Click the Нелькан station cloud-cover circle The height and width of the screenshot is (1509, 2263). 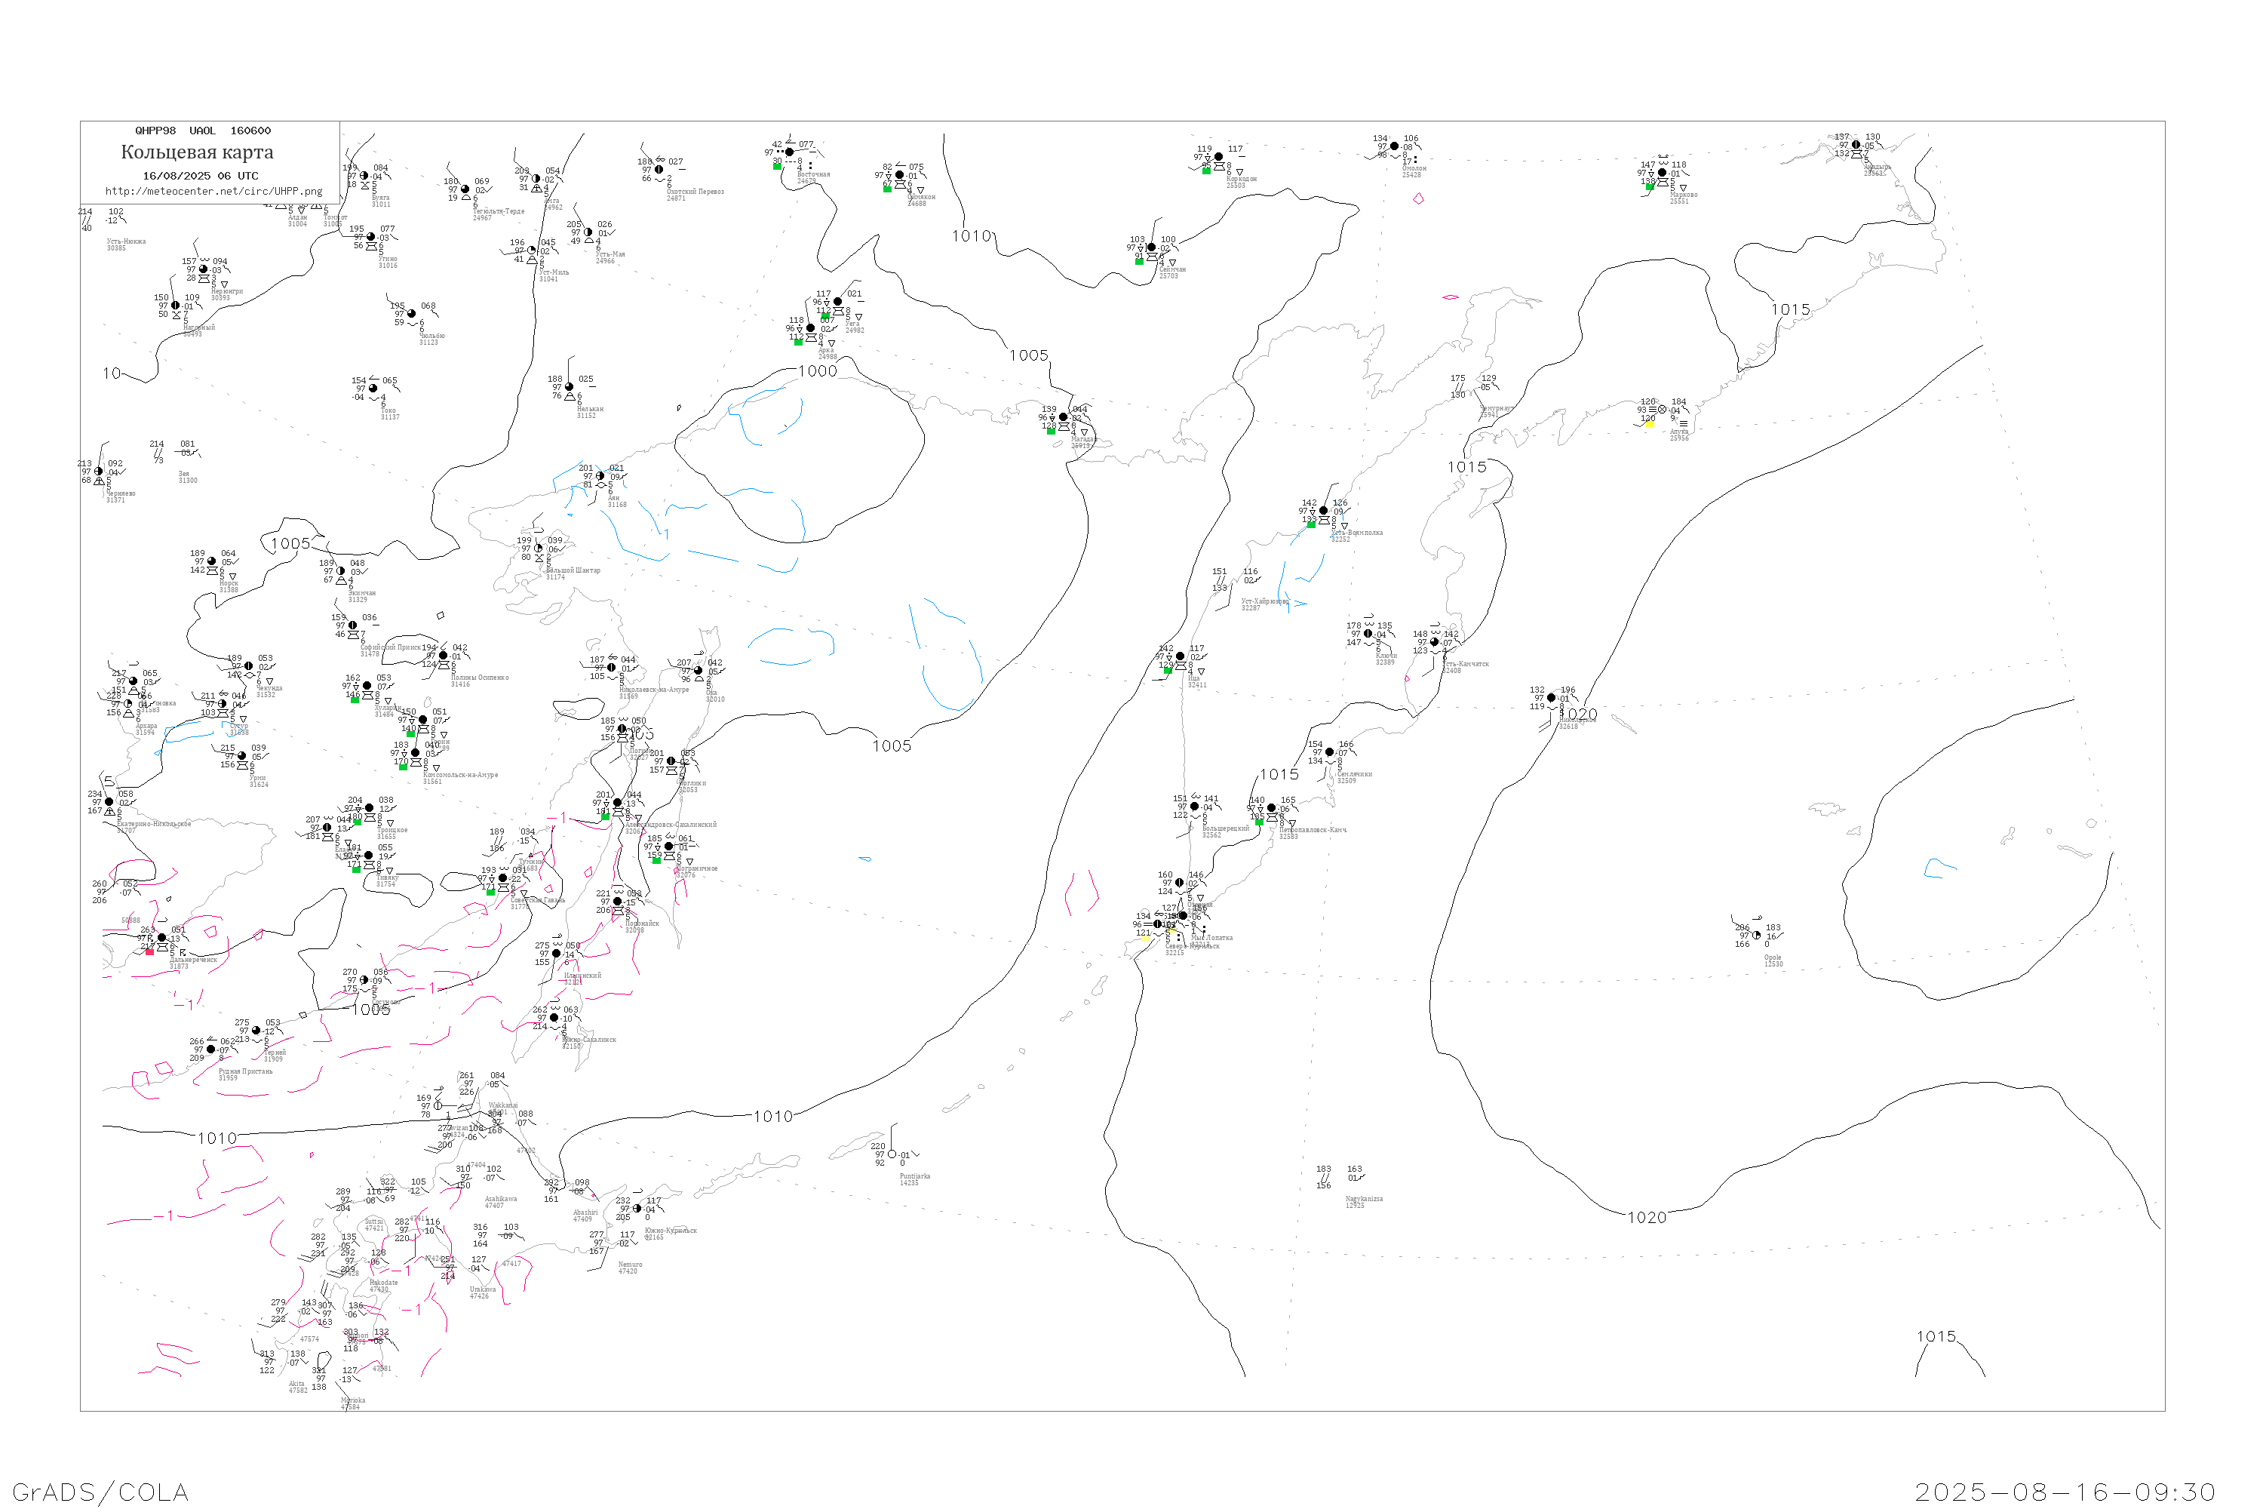tap(569, 387)
